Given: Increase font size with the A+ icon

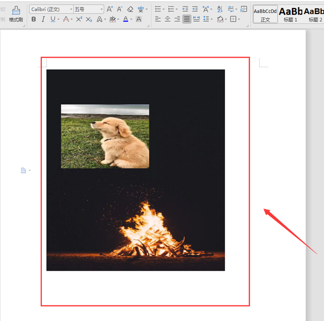Looking at the screenshot, I should 110,9.
